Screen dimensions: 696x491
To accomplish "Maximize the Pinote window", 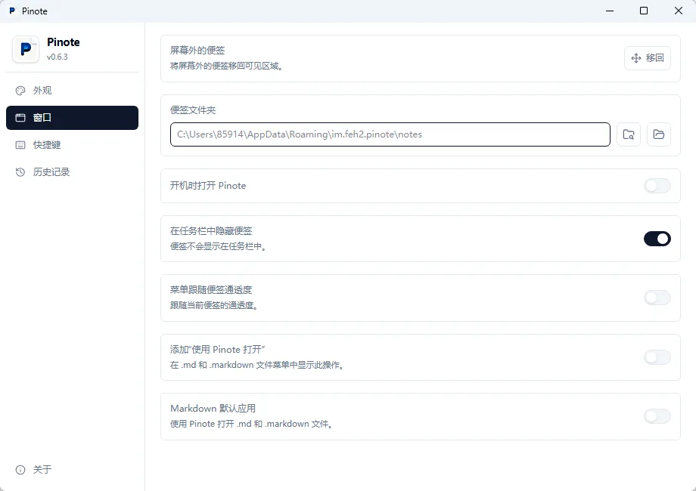I will coord(644,11).
